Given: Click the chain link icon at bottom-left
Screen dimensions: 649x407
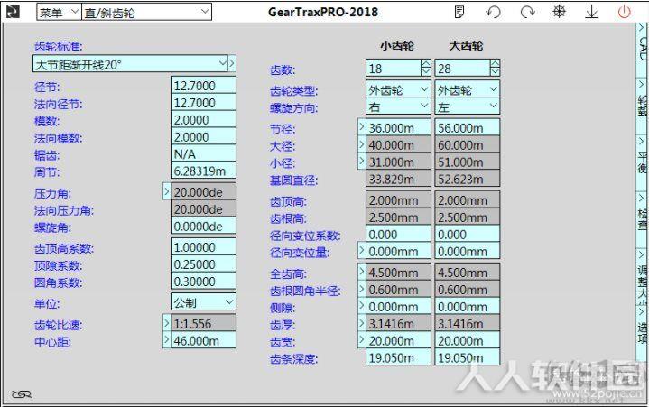Looking at the screenshot, I should [22, 394].
